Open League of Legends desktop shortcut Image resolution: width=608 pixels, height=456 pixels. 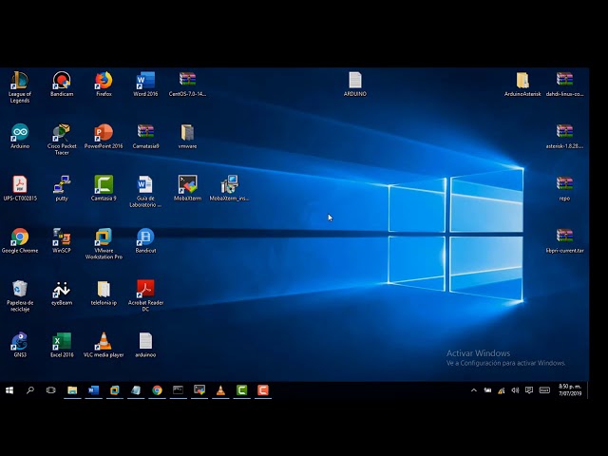[19, 86]
